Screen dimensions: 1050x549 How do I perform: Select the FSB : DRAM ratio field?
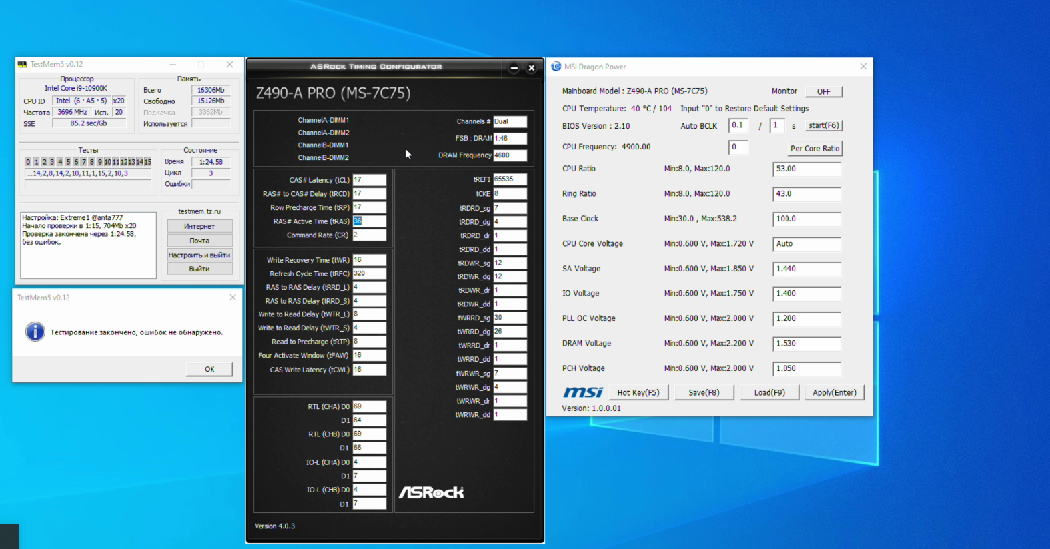coord(510,139)
